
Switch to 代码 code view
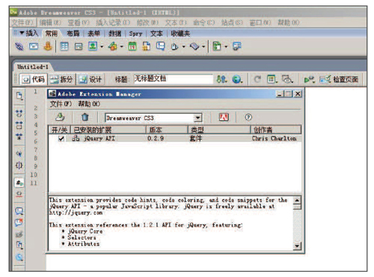[34, 79]
